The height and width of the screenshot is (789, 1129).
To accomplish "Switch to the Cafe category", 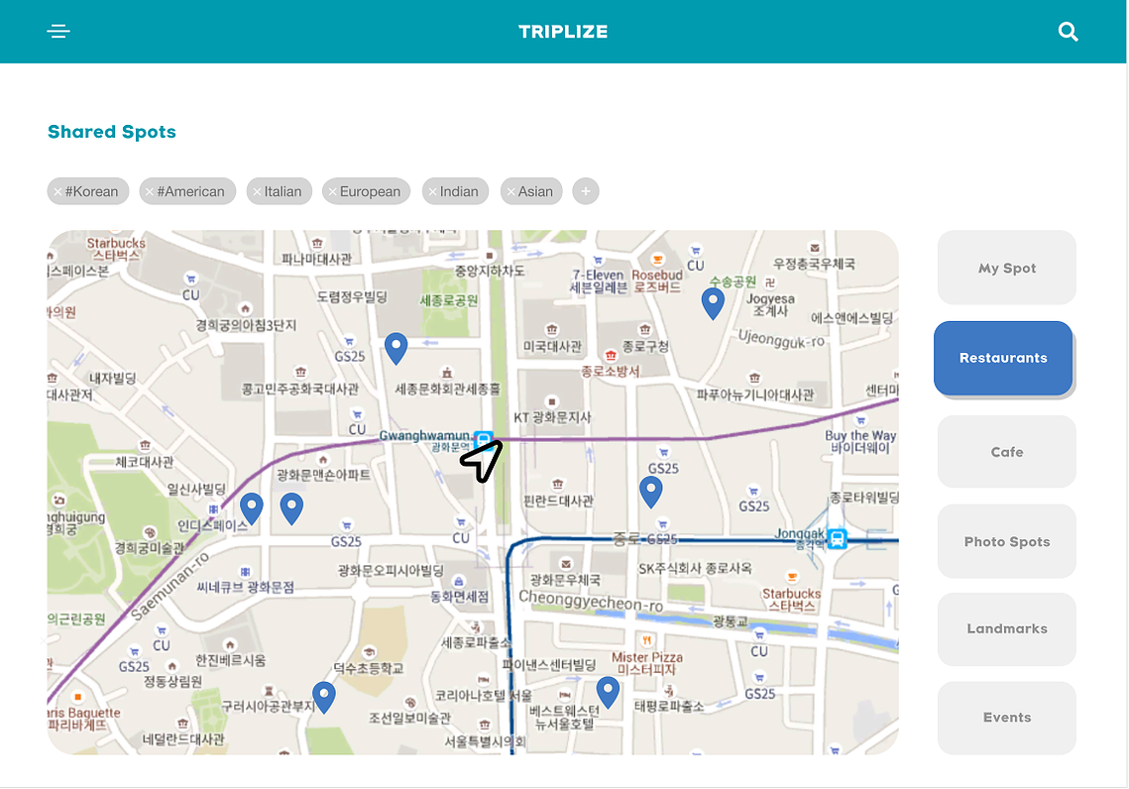I will click(x=1007, y=452).
